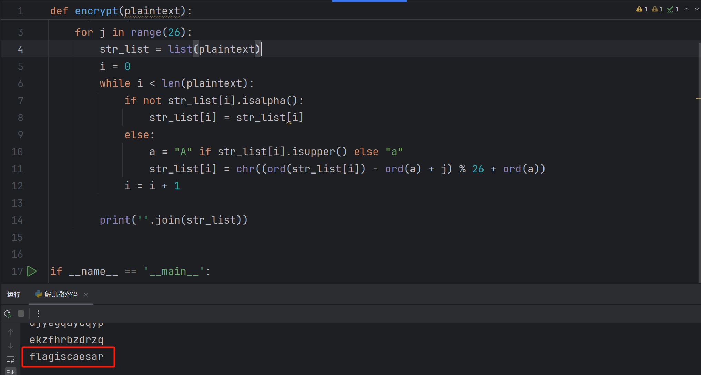Viewport: 701px width, 375px height.
Task: Go to previous highlighted problem arrow
Action: pyautogui.click(x=687, y=9)
